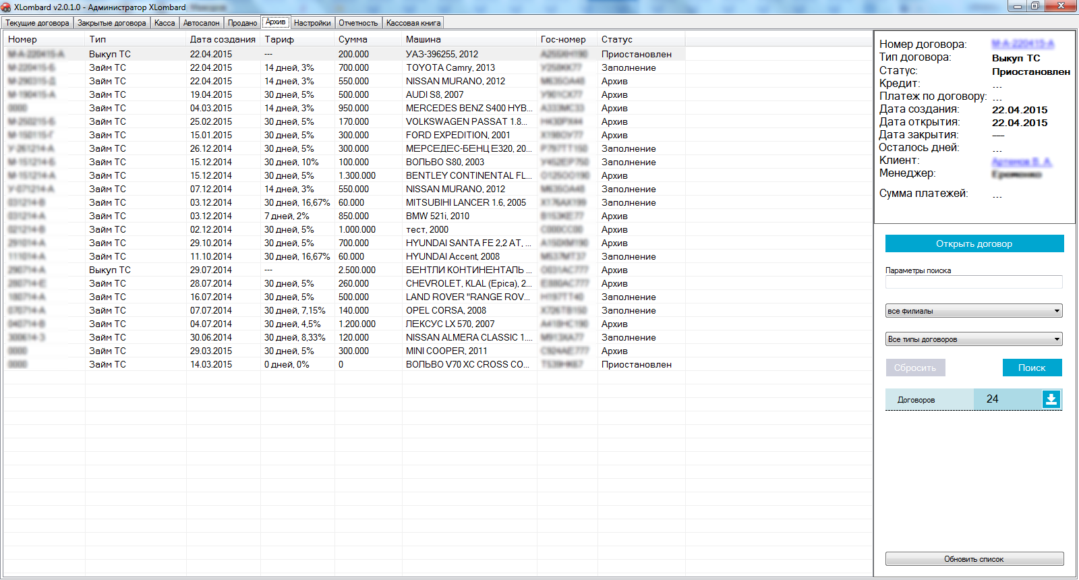Screen dimensions: 1079x580
Task: Click the Поиск button
Action: (1032, 368)
